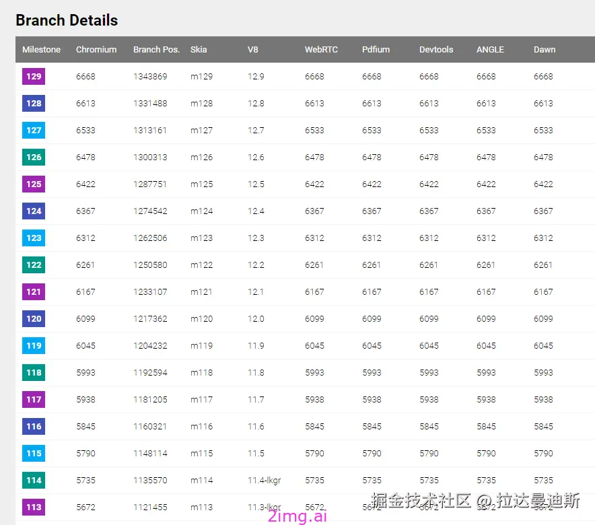
Task: Select branch position 1331488
Action: tap(150, 104)
